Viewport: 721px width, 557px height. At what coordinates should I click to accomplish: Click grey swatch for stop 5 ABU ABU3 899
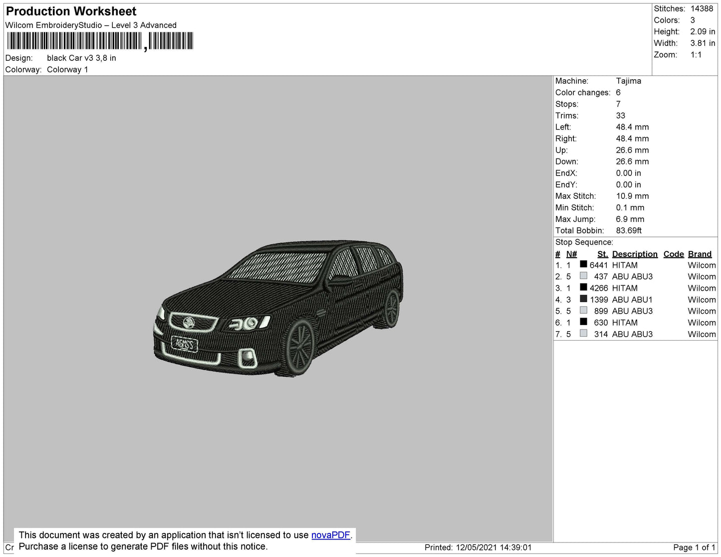pos(583,310)
